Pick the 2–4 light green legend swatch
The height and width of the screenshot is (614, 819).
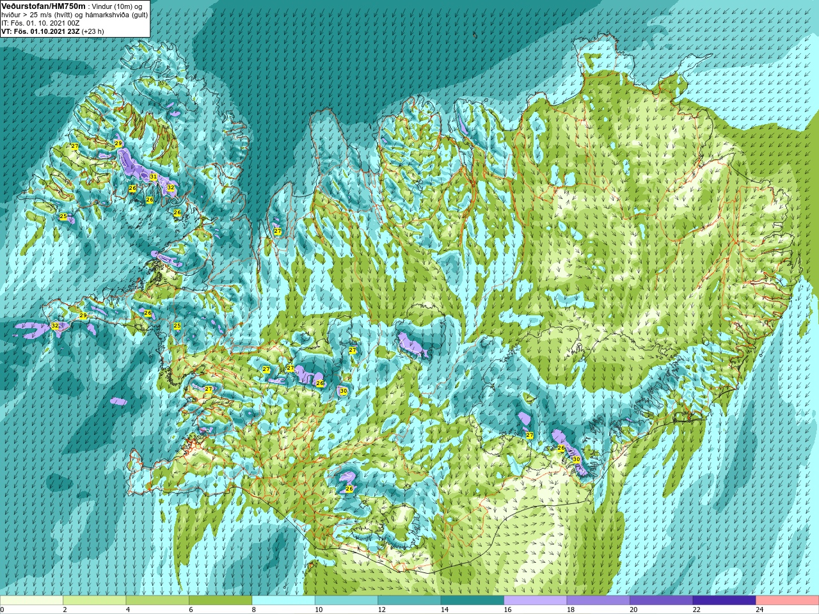pos(94,601)
